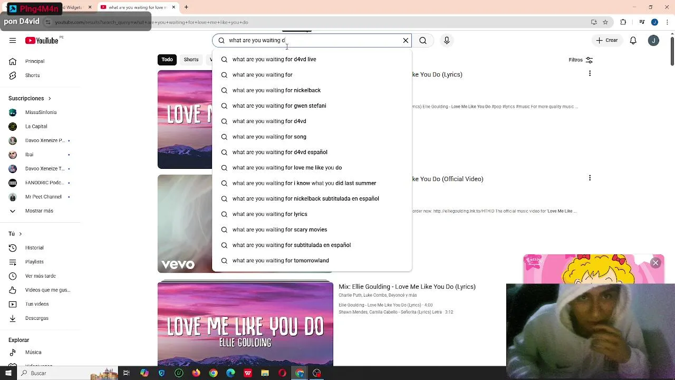This screenshot has width=675, height=380.
Task: Choose suggestion 'for lyrics'
Action: tap(312, 214)
